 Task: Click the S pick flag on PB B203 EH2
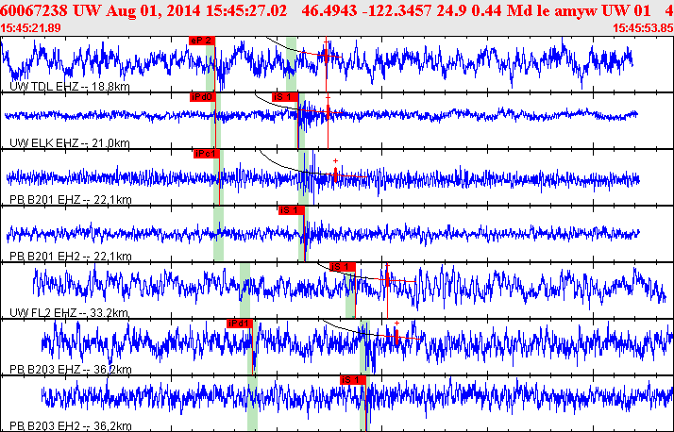(x=352, y=379)
